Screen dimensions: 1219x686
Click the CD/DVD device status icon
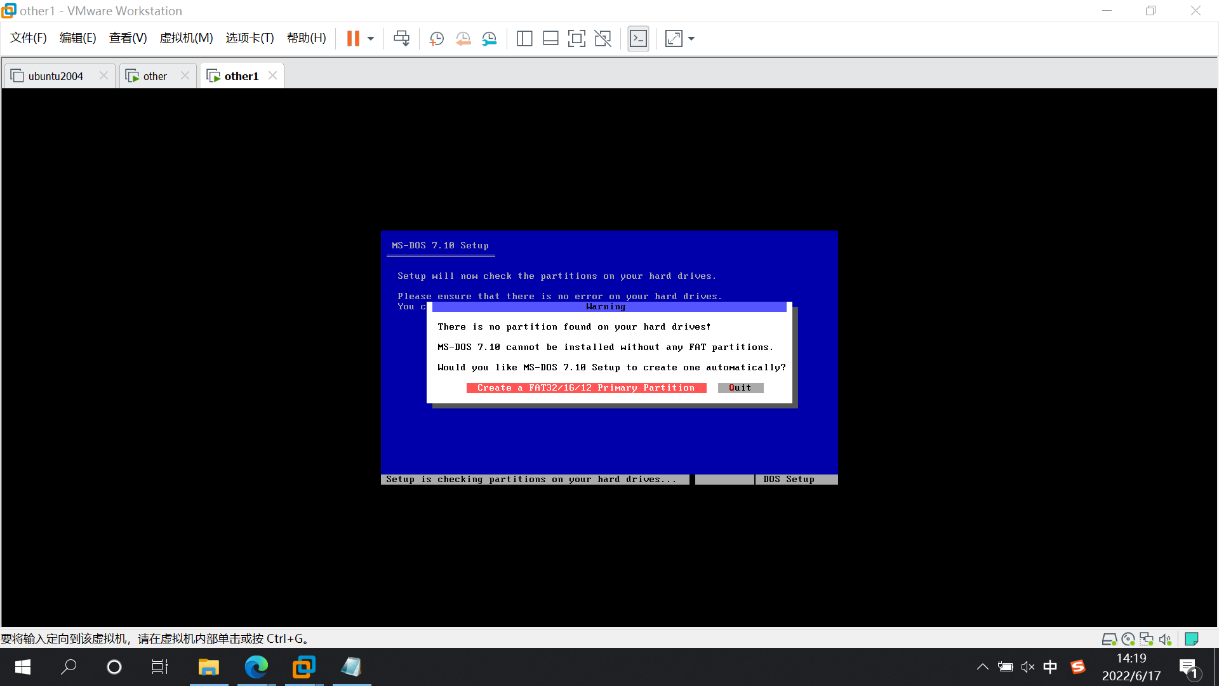pos(1128,639)
